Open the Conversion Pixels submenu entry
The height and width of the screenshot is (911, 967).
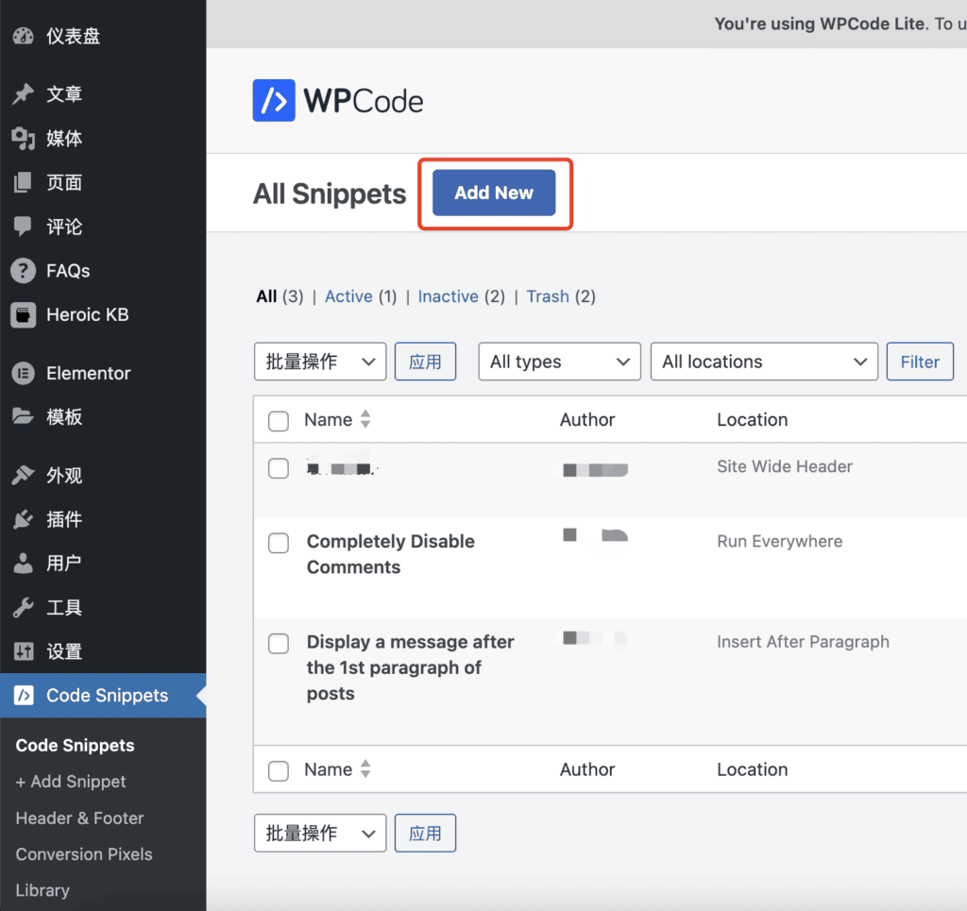tap(84, 854)
